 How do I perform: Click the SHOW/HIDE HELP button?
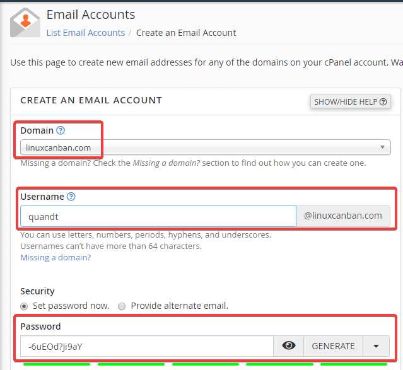[x=350, y=101]
